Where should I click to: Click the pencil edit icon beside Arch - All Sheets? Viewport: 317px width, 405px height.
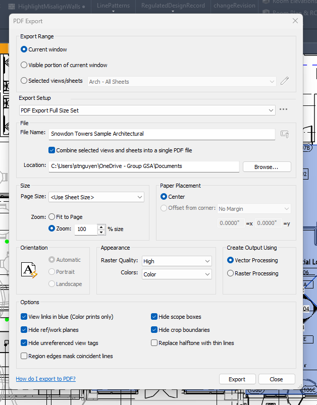point(285,81)
